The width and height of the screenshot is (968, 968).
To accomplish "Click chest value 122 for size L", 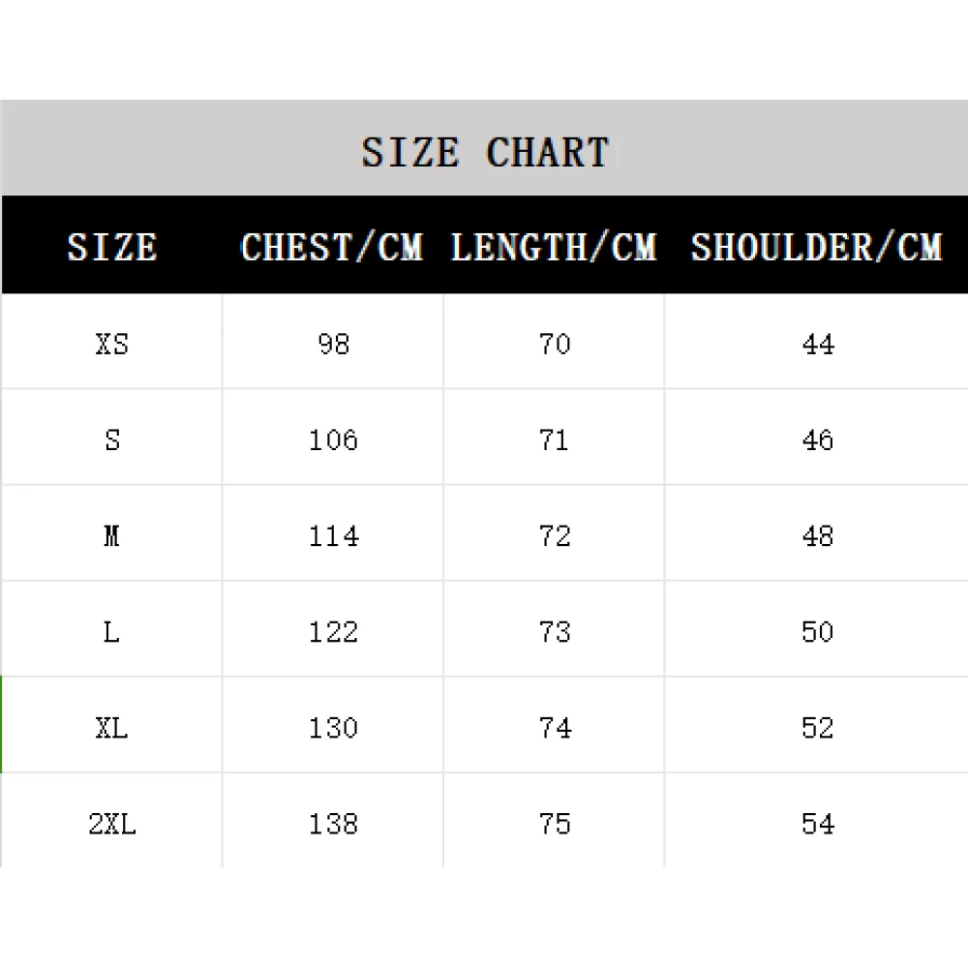I will coord(333,632).
